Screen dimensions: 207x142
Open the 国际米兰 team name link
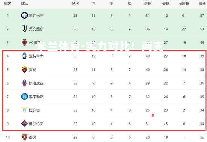36,16
